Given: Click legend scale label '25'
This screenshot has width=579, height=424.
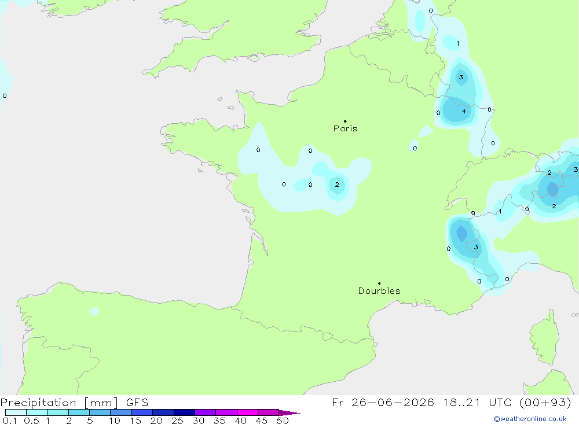Looking at the screenshot, I should (177, 421).
